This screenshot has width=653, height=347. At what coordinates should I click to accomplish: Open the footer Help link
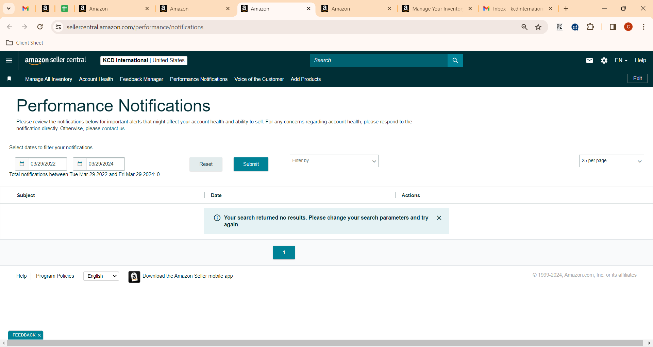pos(21,276)
